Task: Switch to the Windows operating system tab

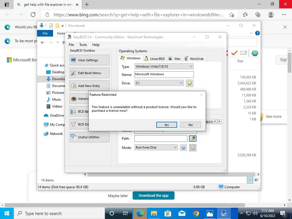Action: 131,58
